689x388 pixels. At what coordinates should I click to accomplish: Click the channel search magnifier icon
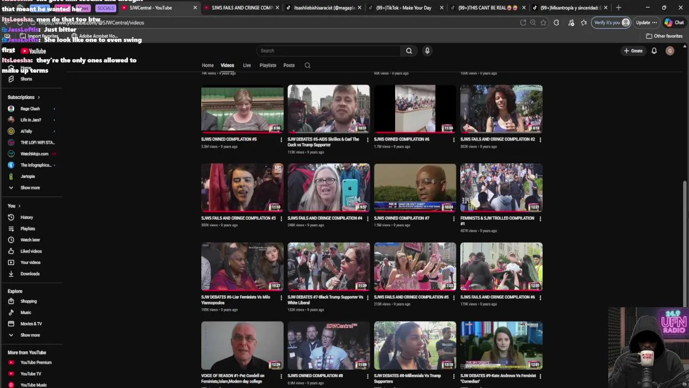click(307, 65)
